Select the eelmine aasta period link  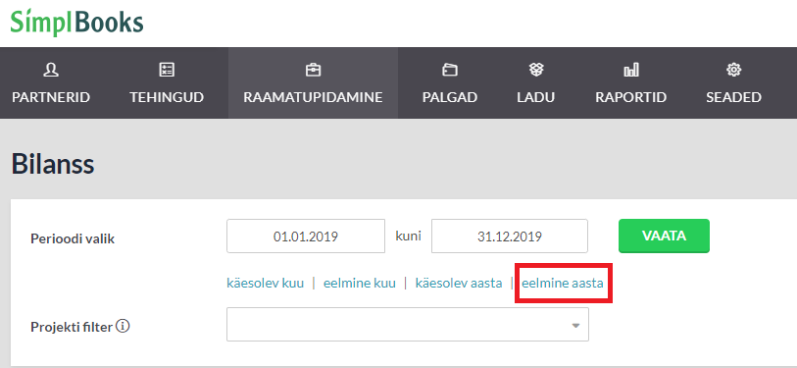tap(563, 283)
